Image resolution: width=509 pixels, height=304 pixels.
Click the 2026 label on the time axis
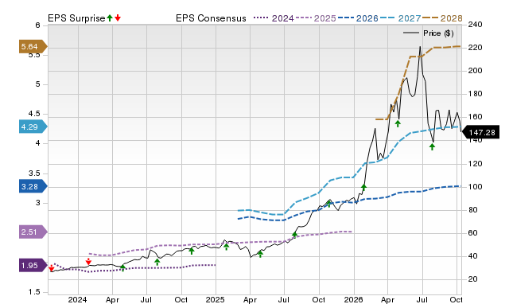pyautogui.click(x=353, y=299)
